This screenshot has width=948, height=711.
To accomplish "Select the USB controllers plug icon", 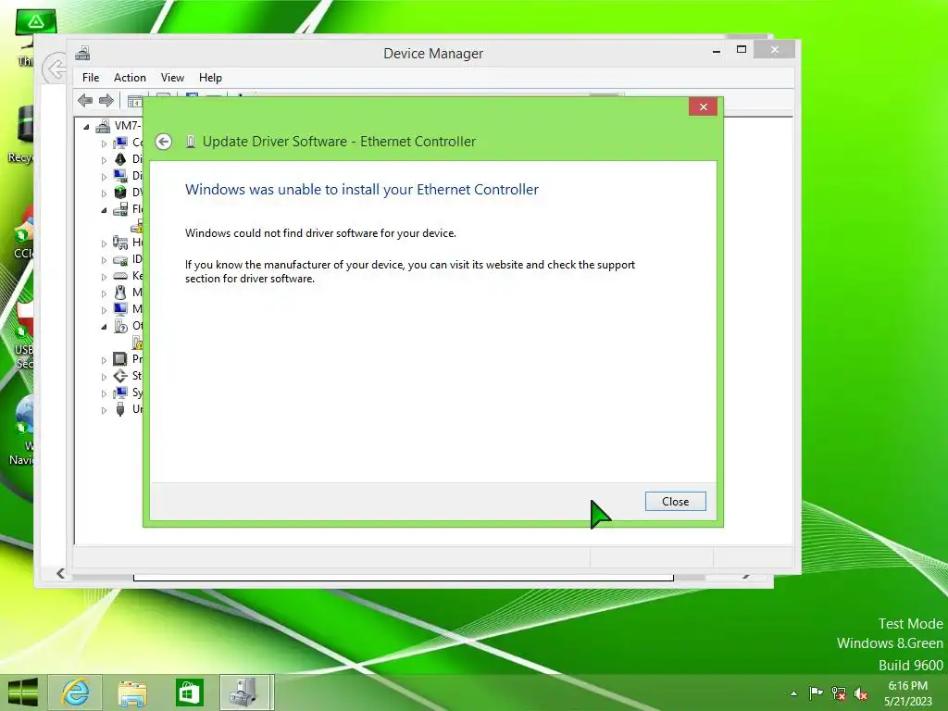I will click(x=120, y=409).
